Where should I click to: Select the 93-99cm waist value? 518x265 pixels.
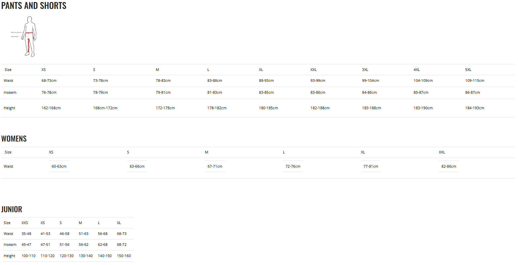[x=318, y=81]
